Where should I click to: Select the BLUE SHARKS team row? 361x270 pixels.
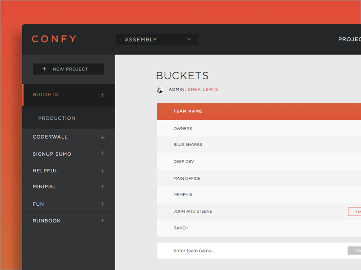coord(259,145)
